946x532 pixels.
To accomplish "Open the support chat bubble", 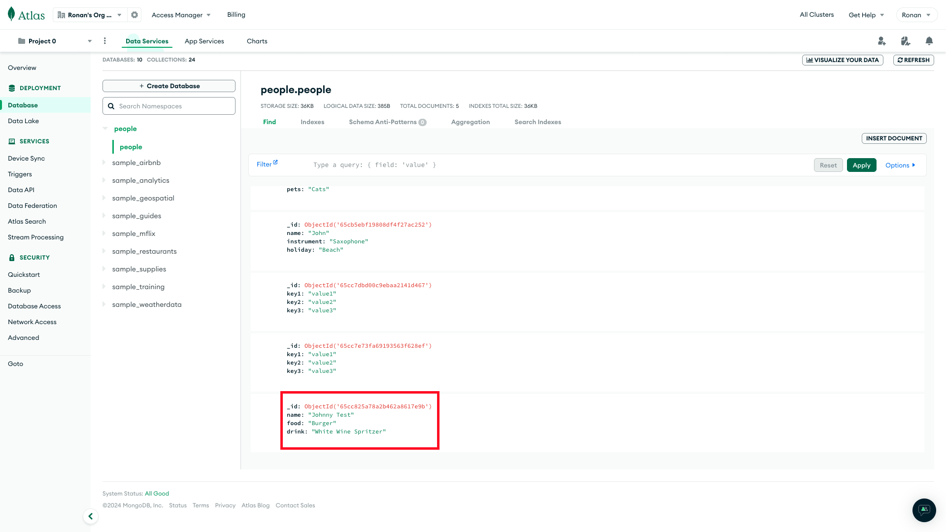I will coord(924,510).
